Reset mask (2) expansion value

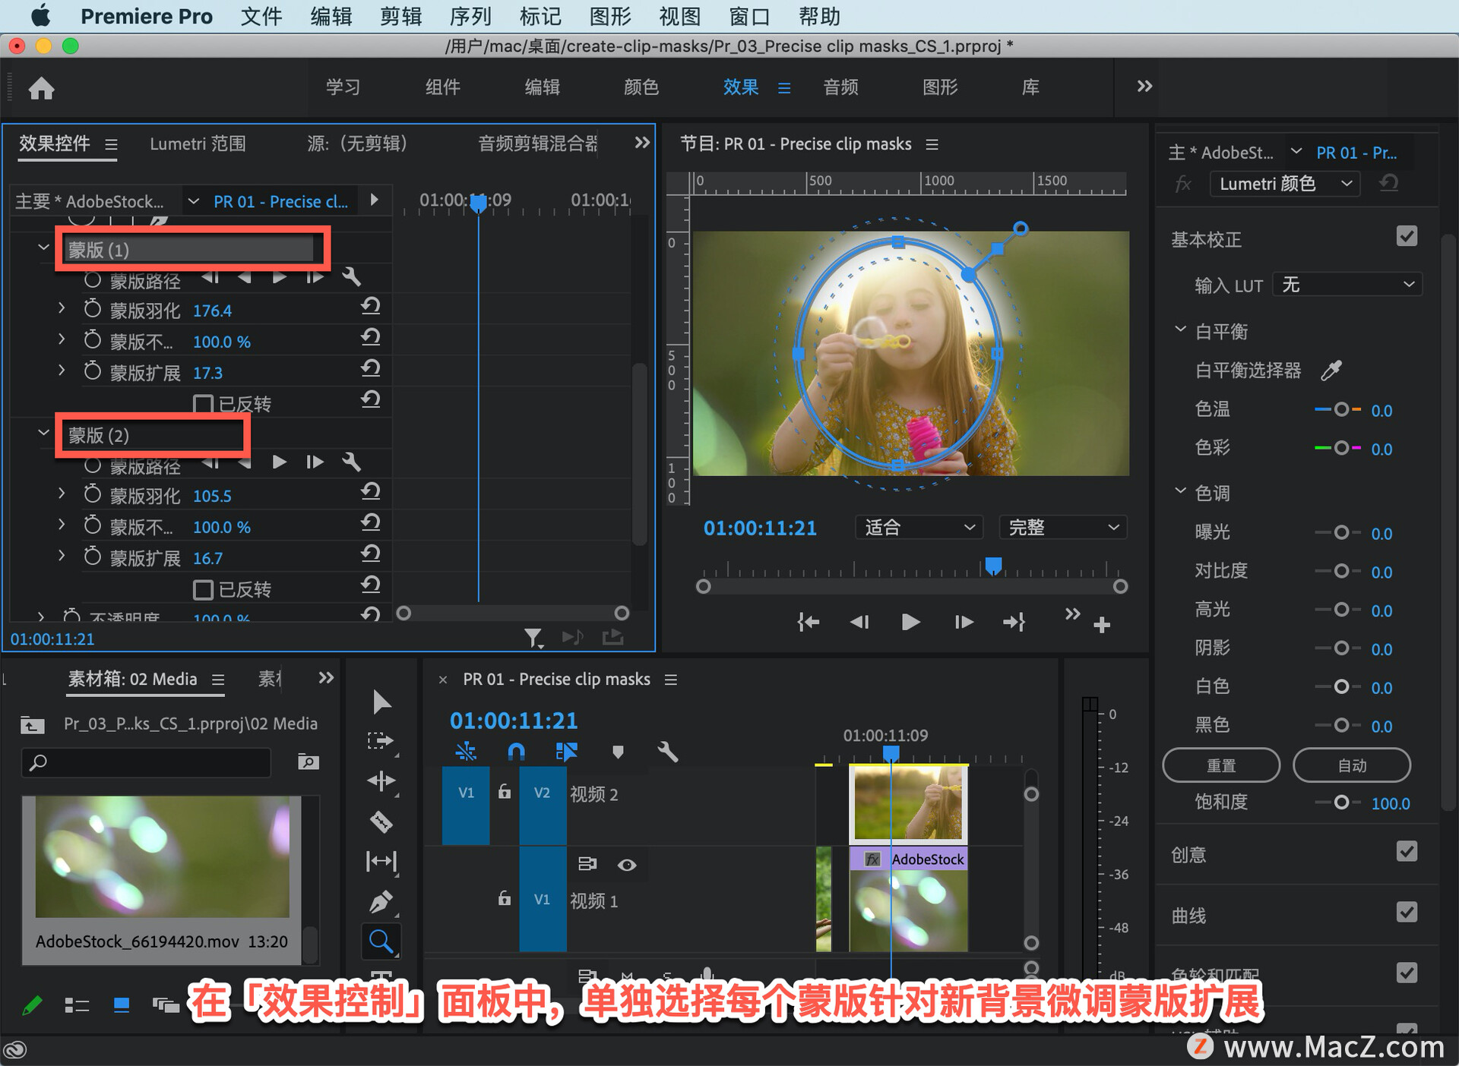(x=370, y=554)
